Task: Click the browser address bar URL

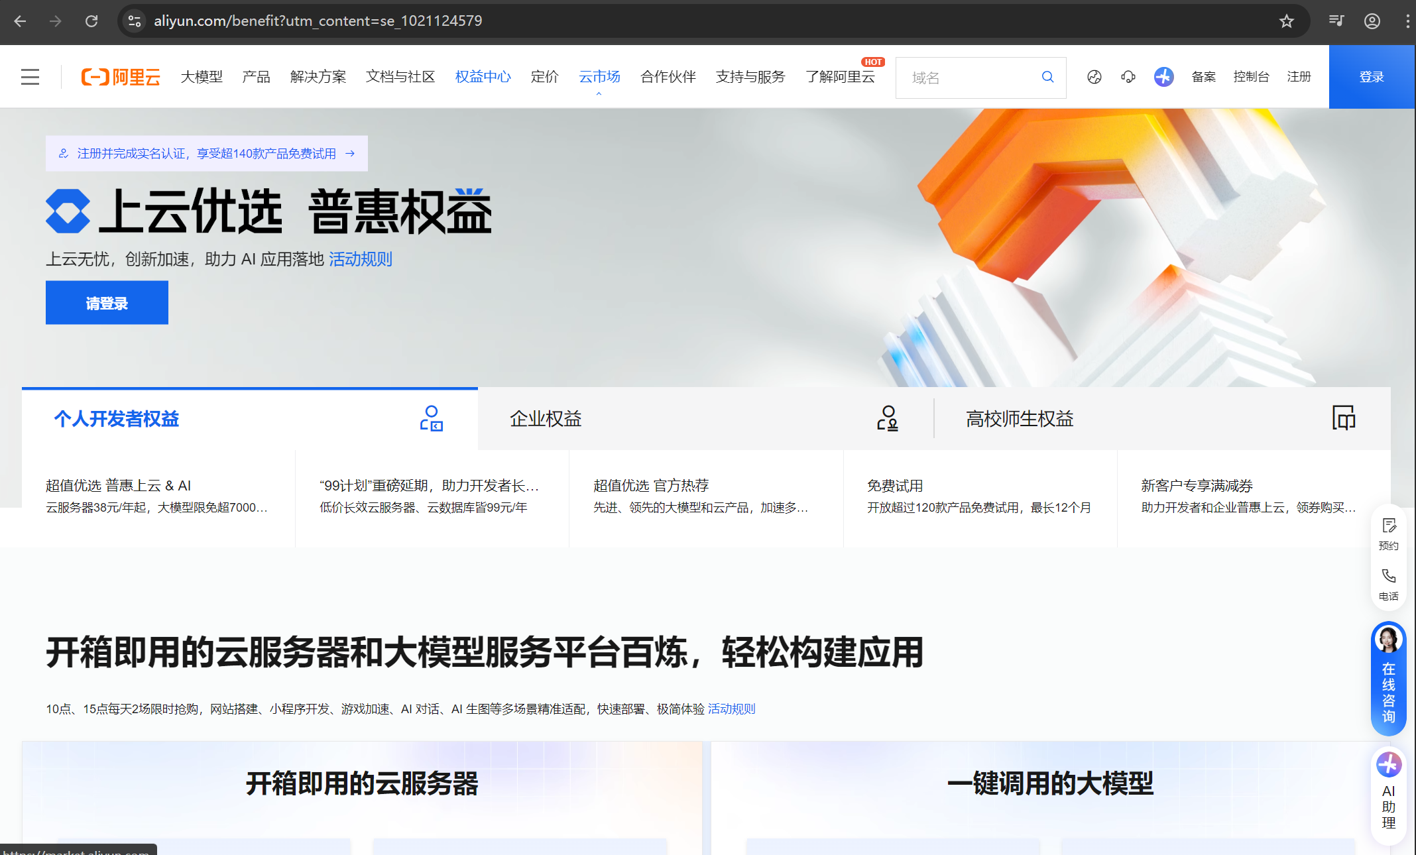Action: coord(318,21)
